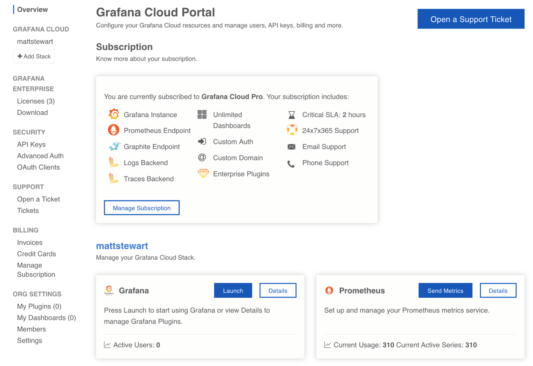This screenshot has width=533, height=366.
Task: Click the Logs Backend icon
Action: [114, 163]
